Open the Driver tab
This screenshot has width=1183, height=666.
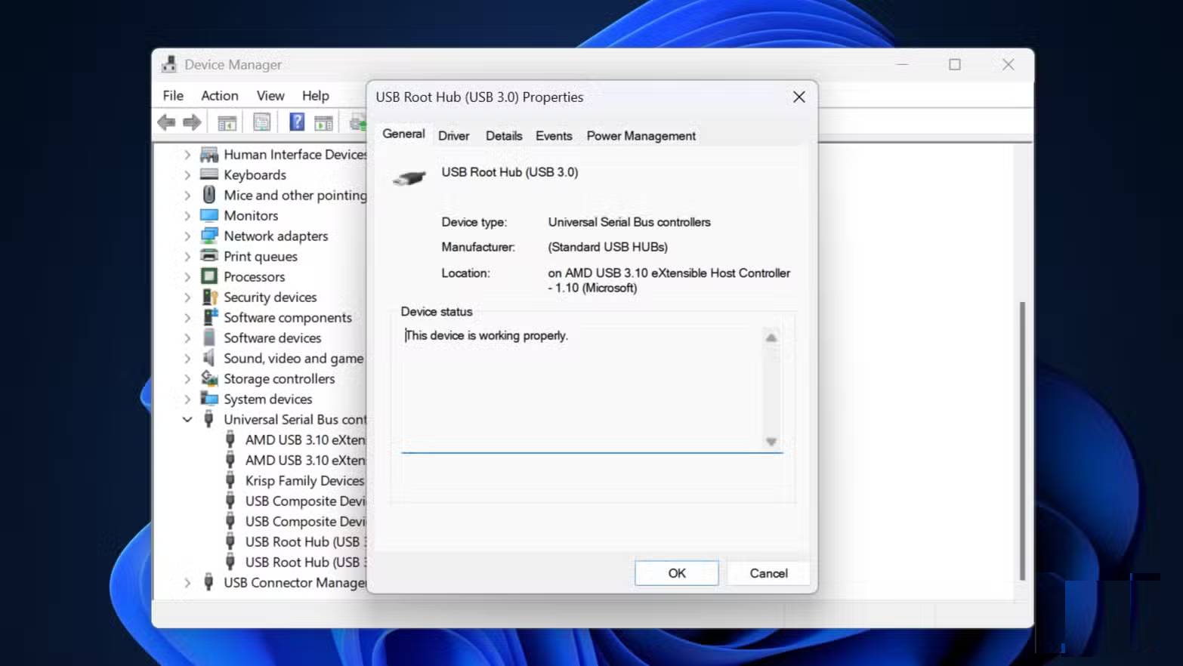(x=453, y=136)
